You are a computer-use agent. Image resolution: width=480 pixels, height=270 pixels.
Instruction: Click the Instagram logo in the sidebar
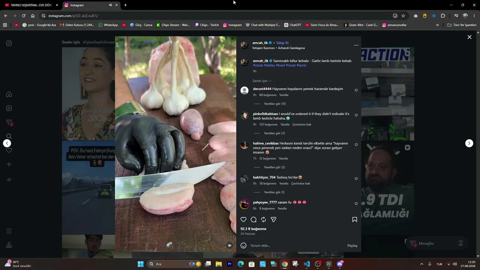(9, 43)
